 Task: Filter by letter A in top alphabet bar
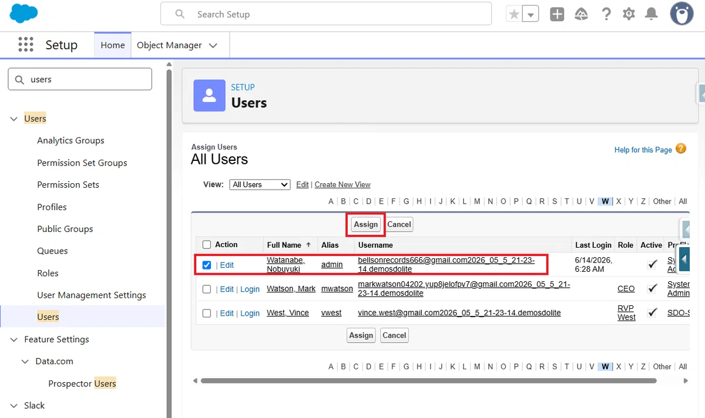click(x=331, y=201)
